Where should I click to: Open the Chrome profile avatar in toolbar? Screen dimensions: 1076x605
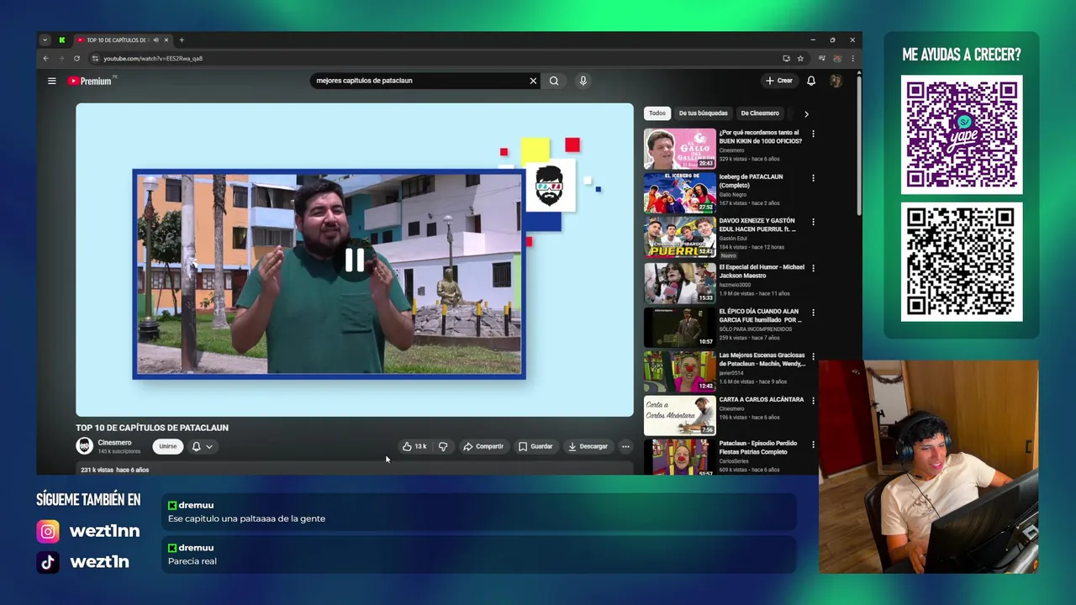point(837,58)
